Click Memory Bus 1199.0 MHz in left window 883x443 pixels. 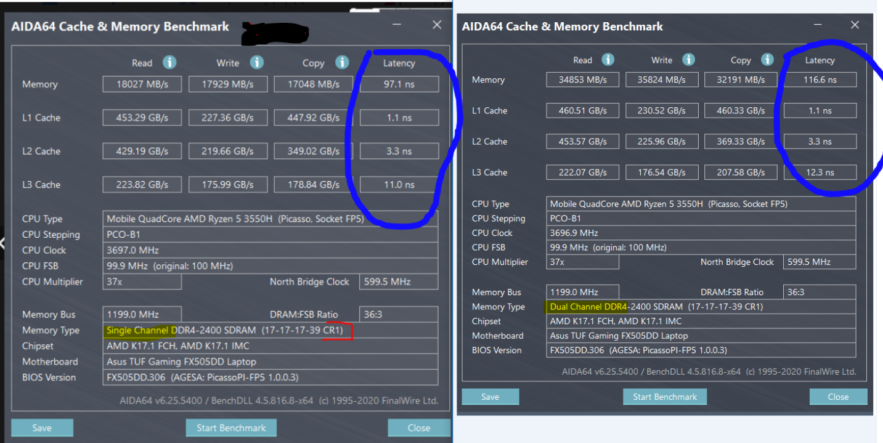[x=142, y=314]
